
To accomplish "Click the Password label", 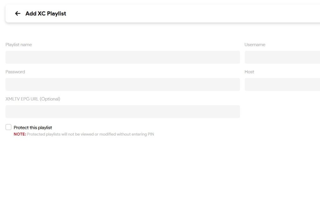I will pyautogui.click(x=15, y=72).
